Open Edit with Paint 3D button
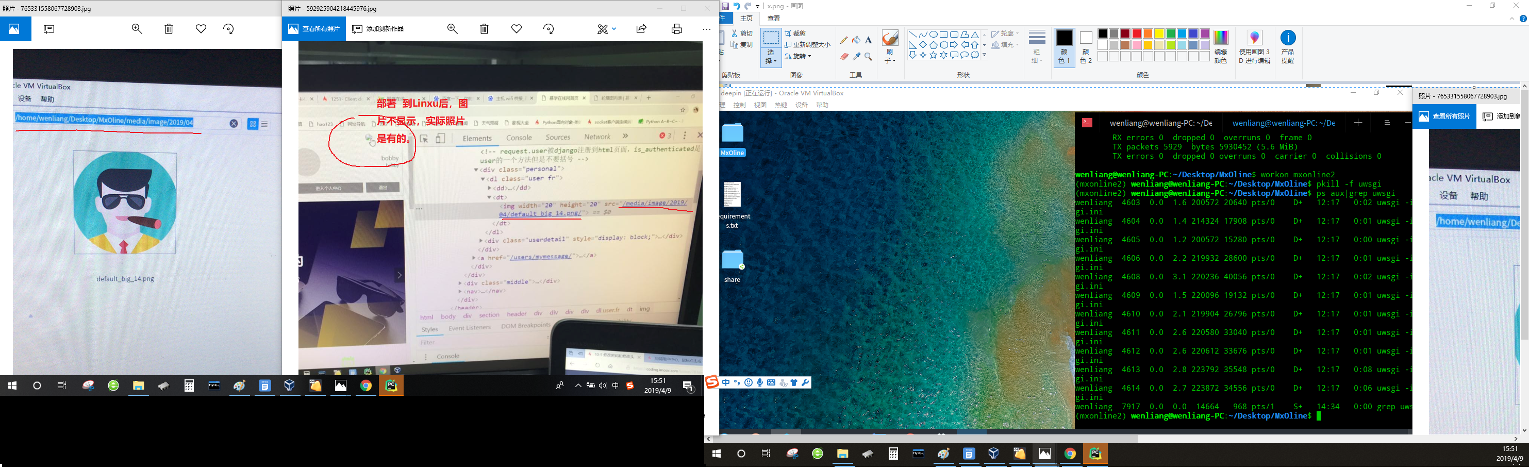Image resolution: width=1529 pixels, height=469 pixels. (1254, 47)
